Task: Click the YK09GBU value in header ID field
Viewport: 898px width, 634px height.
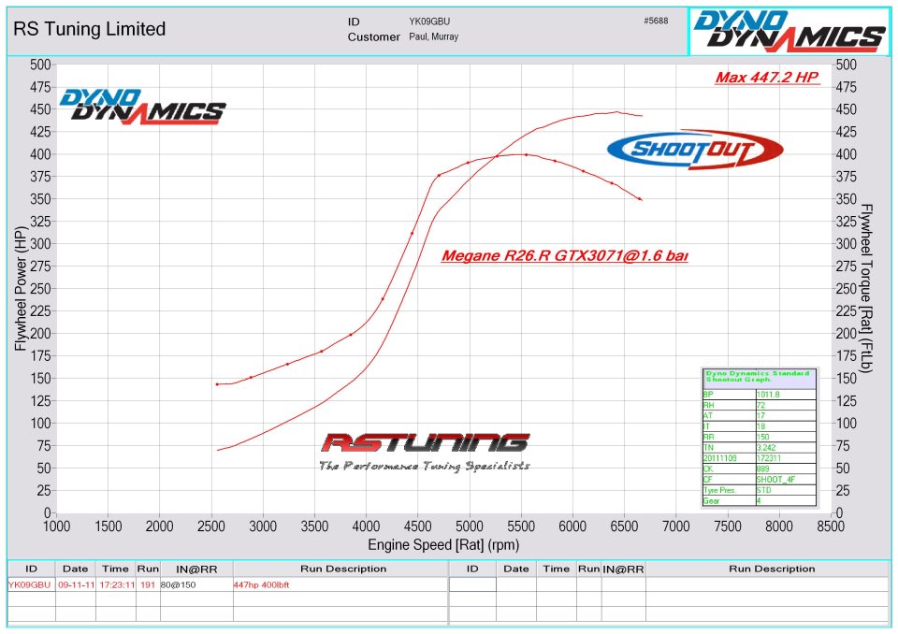Action: pyautogui.click(x=429, y=22)
